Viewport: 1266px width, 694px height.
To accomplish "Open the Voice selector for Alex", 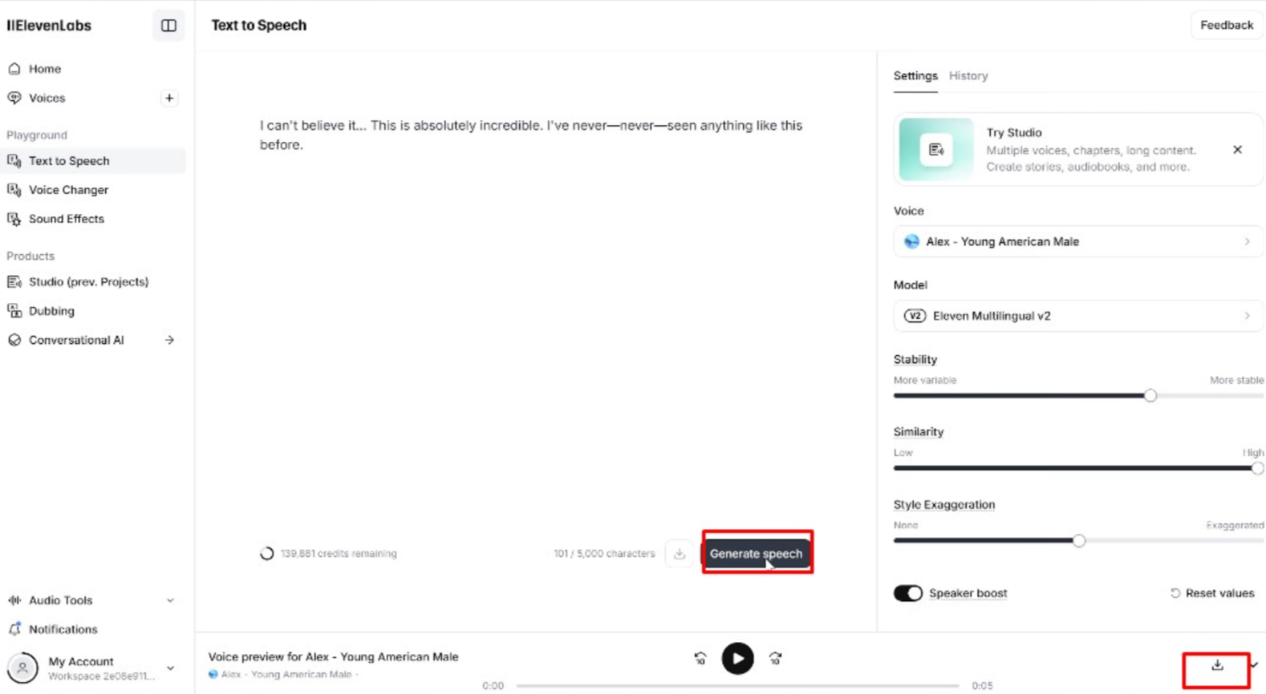I will [x=1077, y=241].
